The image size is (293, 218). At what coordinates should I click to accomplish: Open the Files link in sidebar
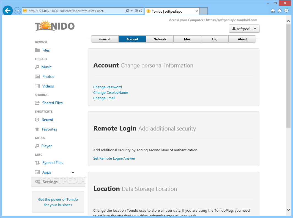tap(46, 50)
